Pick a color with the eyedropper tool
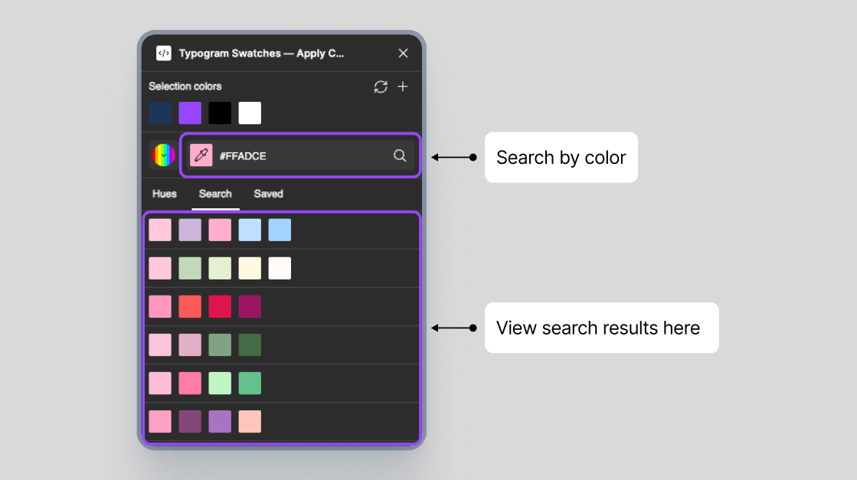The width and height of the screenshot is (857, 480). click(201, 155)
